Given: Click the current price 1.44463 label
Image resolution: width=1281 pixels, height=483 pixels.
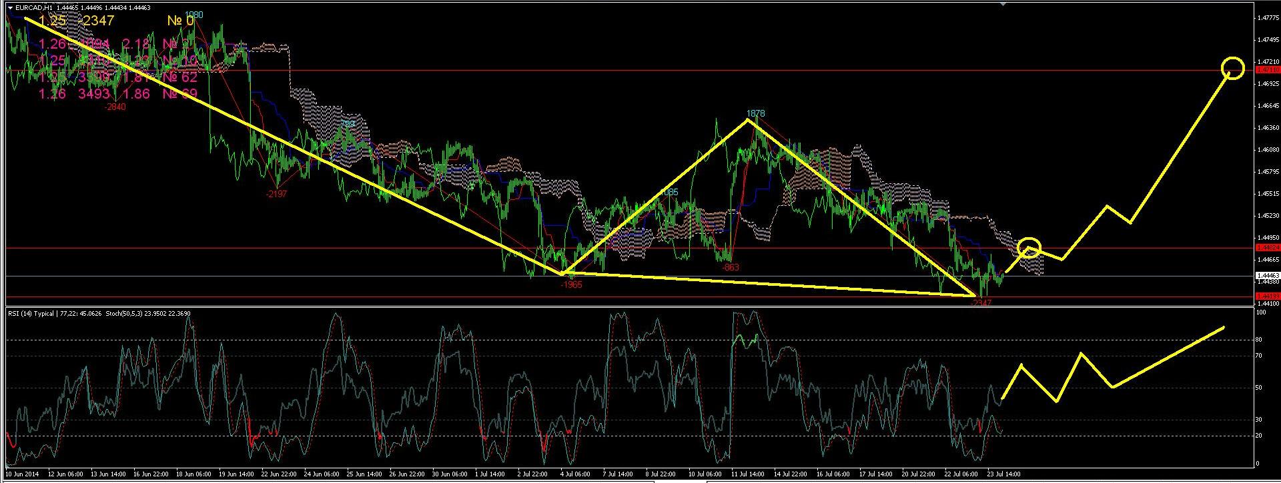Looking at the screenshot, I should coord(1267,275).
